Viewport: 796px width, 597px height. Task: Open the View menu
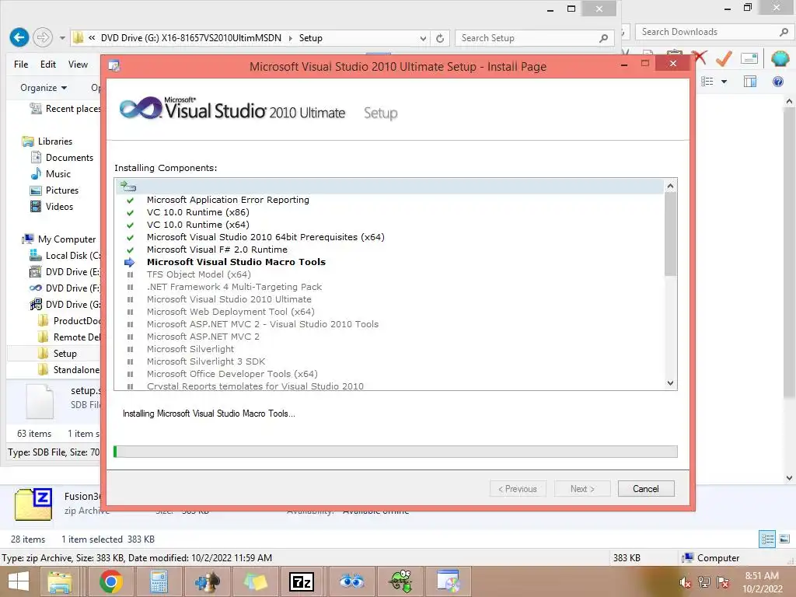point(78,65)
